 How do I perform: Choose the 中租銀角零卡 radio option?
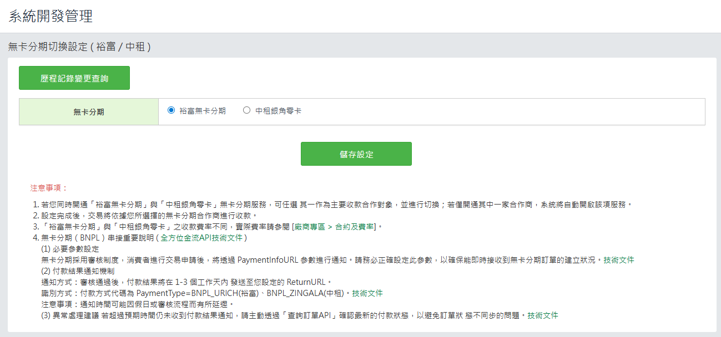(247, 110)
